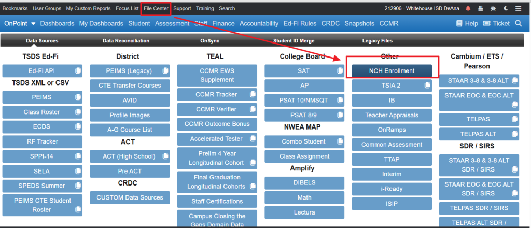Open the Help link
The height and width of the screenshot is (228, 531).
tap(467, 23)
